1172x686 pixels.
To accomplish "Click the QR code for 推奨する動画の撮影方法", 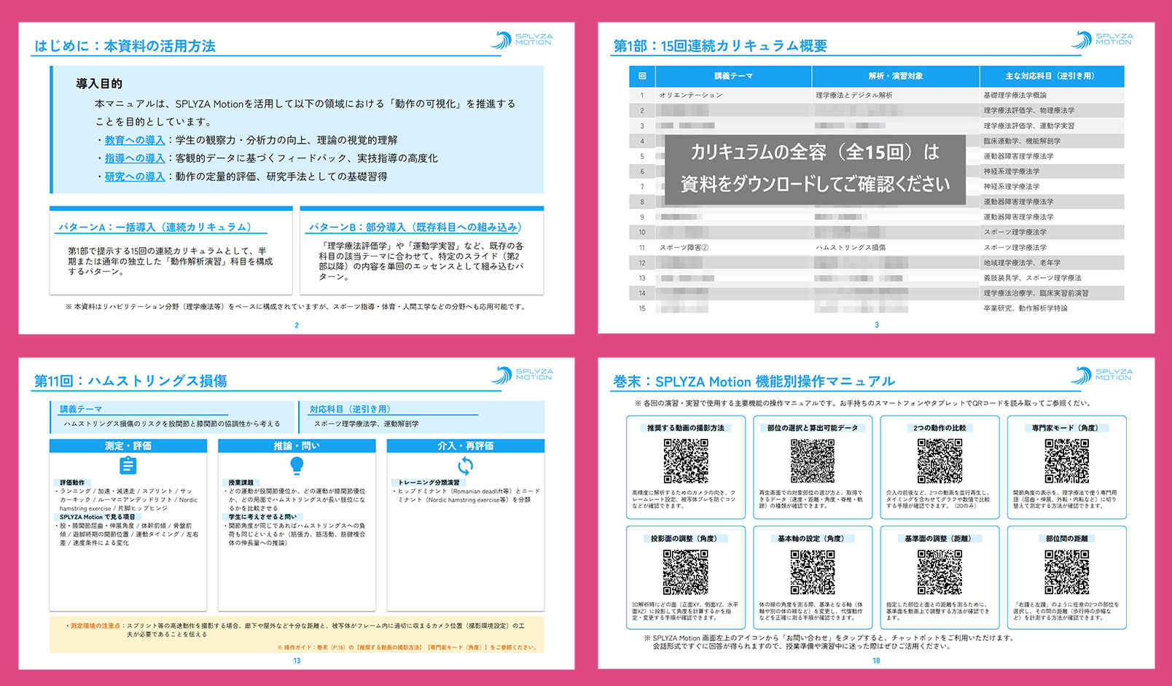I will click(x=686, y=461).
